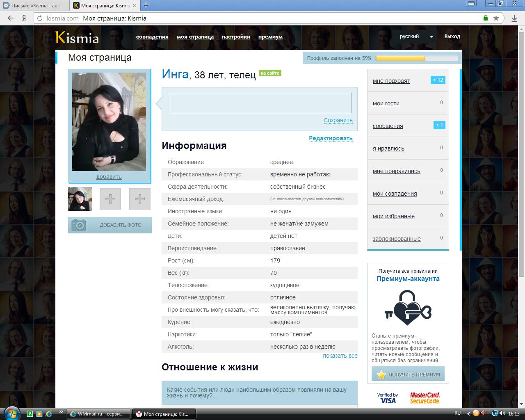Open мне понравились sidebar link

(397, 171)
